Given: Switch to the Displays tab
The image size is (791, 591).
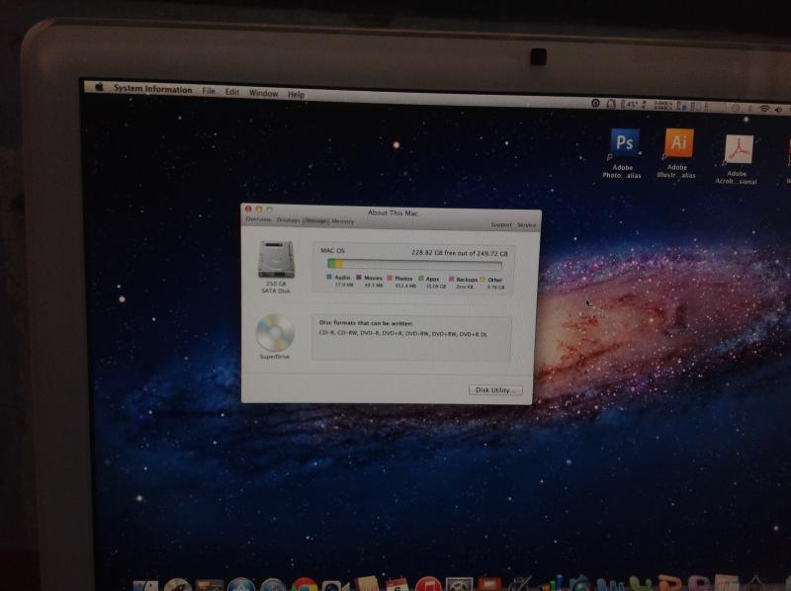Looking at the screenshot, I should pos(288,219).
